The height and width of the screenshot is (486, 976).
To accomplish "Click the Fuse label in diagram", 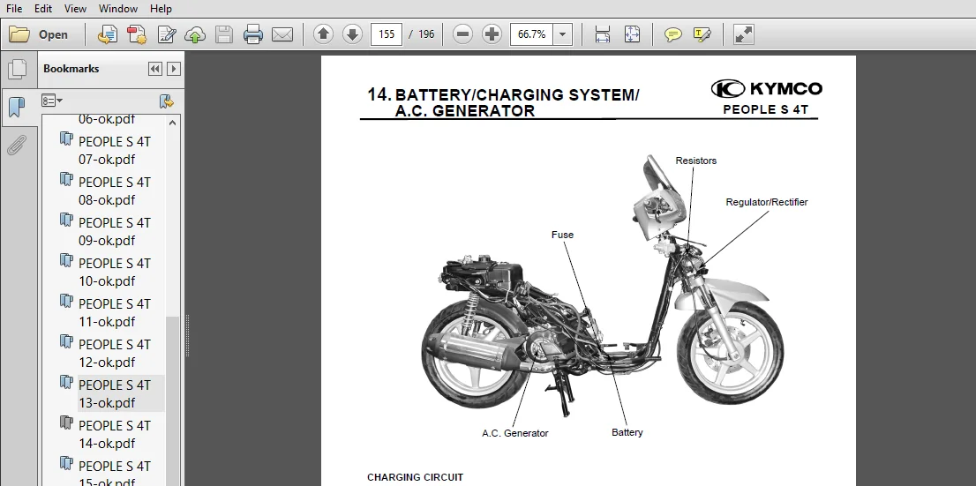I will 563,235.
